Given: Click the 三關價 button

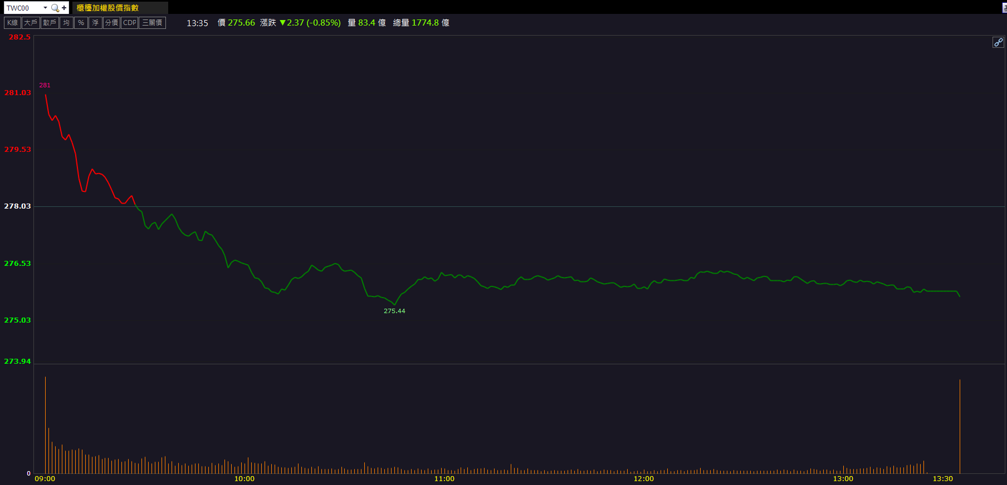Looking at the screenshot, I should click(152, 23).
